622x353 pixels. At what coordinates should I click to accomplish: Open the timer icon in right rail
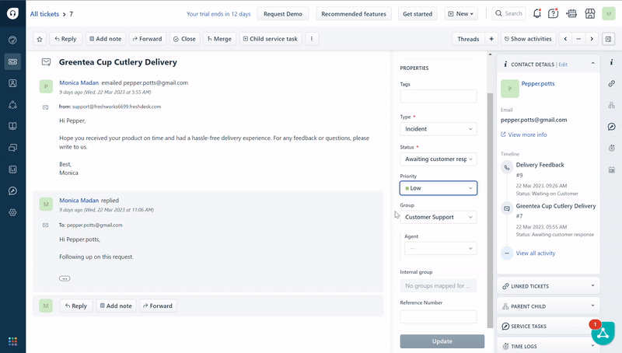(612, 148)
